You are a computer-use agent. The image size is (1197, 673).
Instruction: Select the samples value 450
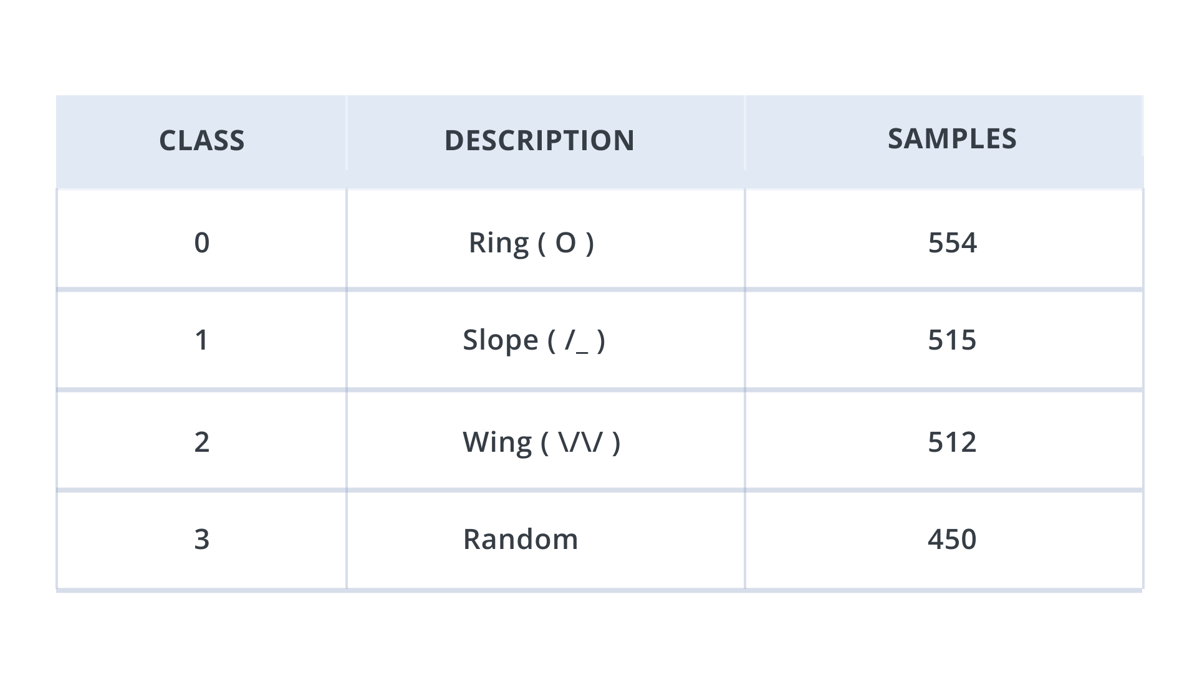[952, 539]
